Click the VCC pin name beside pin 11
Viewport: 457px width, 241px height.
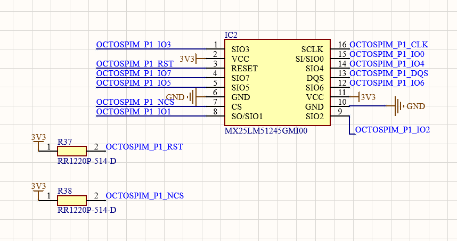315,97
